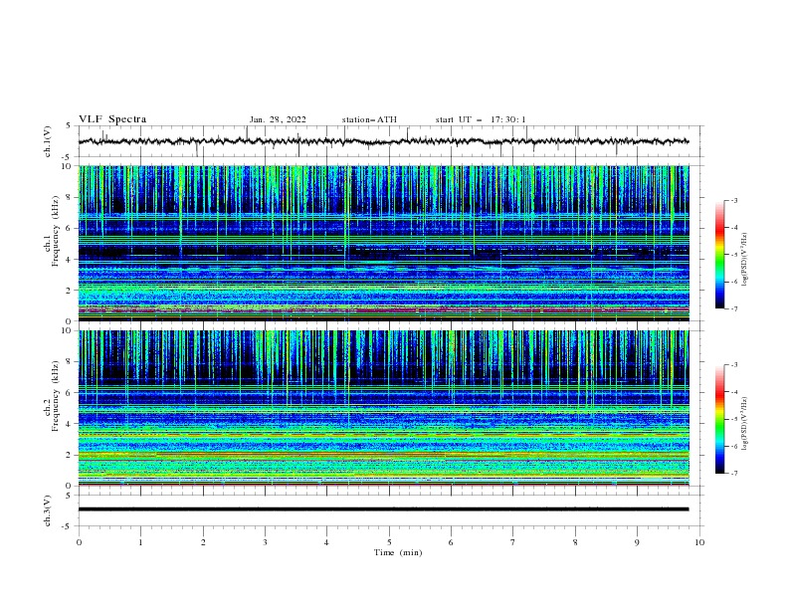Select ch.2 colorbar "log(PSD)(V²/Hz)" label
Viewport: 788px width, 609px height.
[x=745, y=424]
